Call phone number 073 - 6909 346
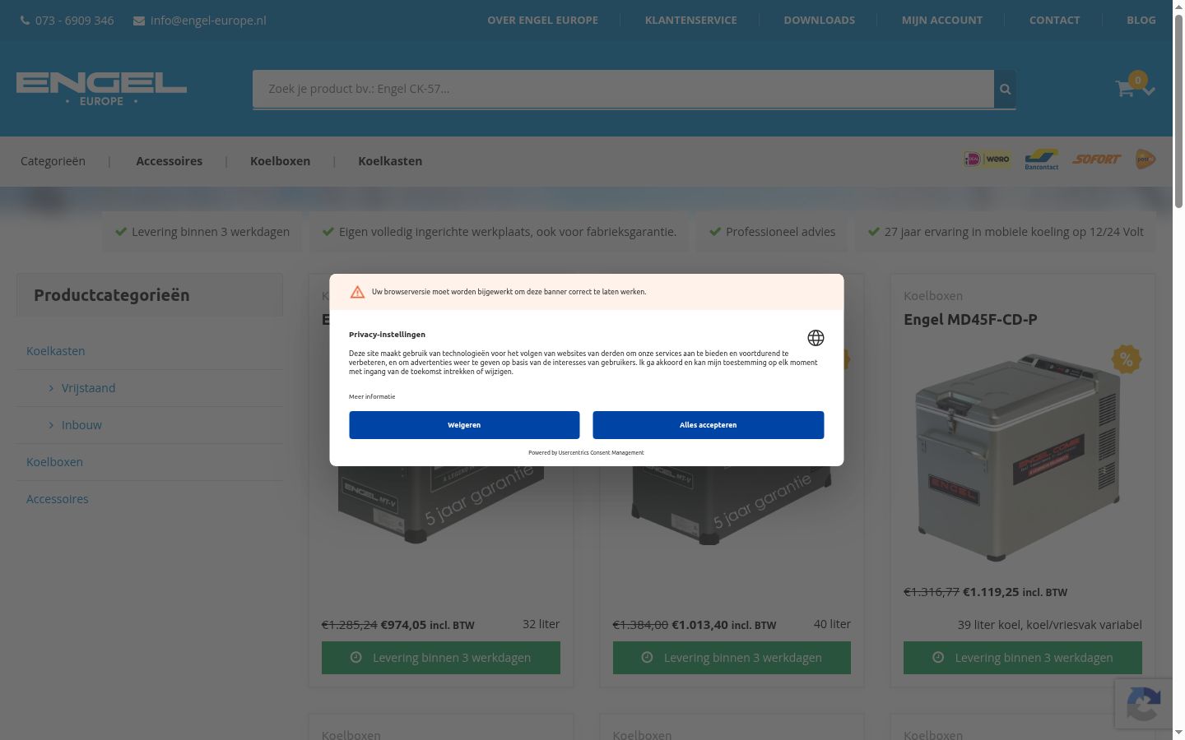Image resolution: width=1185 pixels, height=740 pixels. click(x=74, y=21)
